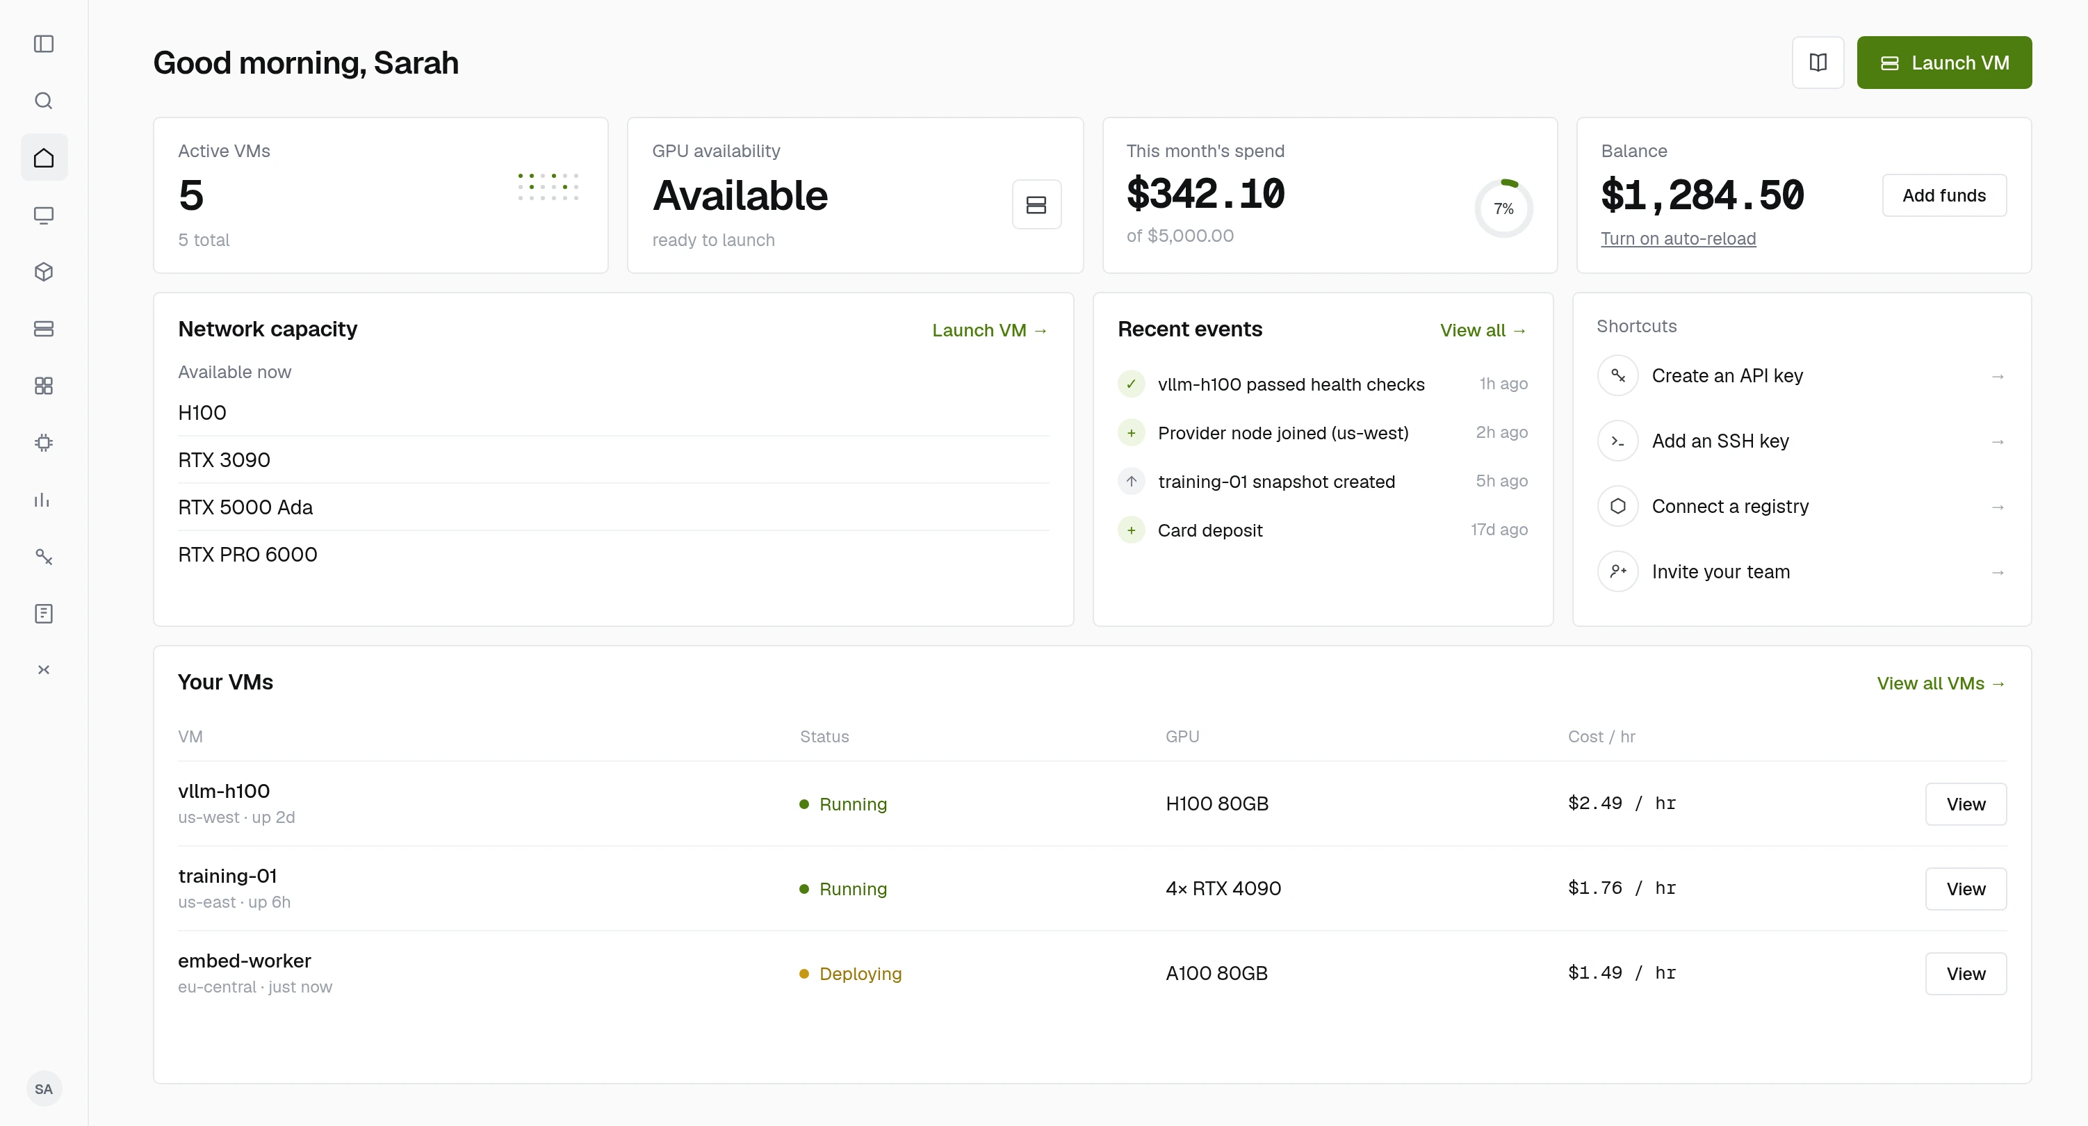Click the Create an API key arrow
The height and width of the screenshot is (1126, 2088).
click(x=1997, y=376)
